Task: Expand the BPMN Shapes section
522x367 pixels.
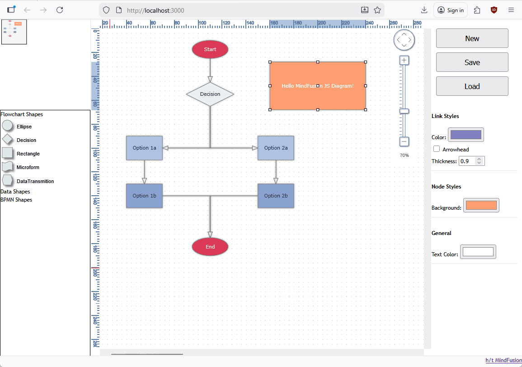Action: click(16, 200)
